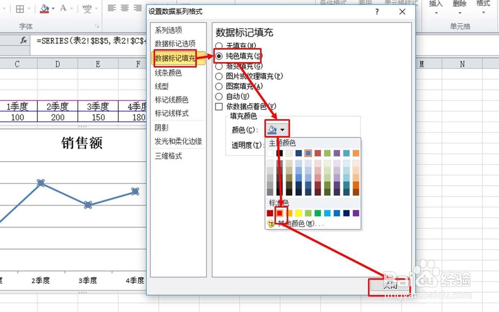
Task: Open the 标记线颜色 section
Action: pos(172,100)
